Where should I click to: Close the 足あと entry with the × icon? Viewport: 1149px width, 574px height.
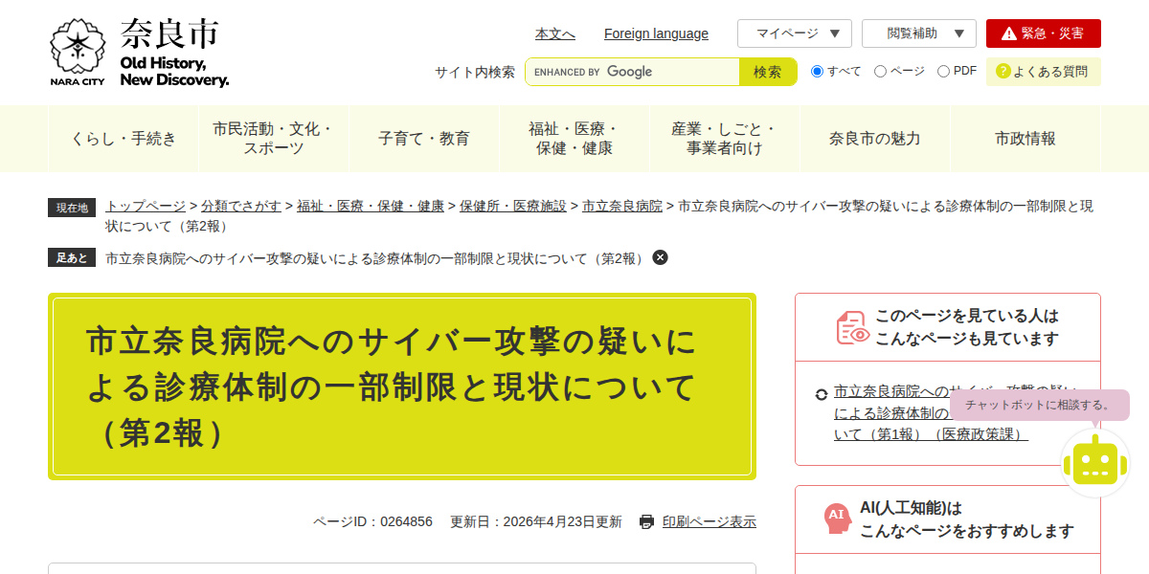[x=659, y=257]
